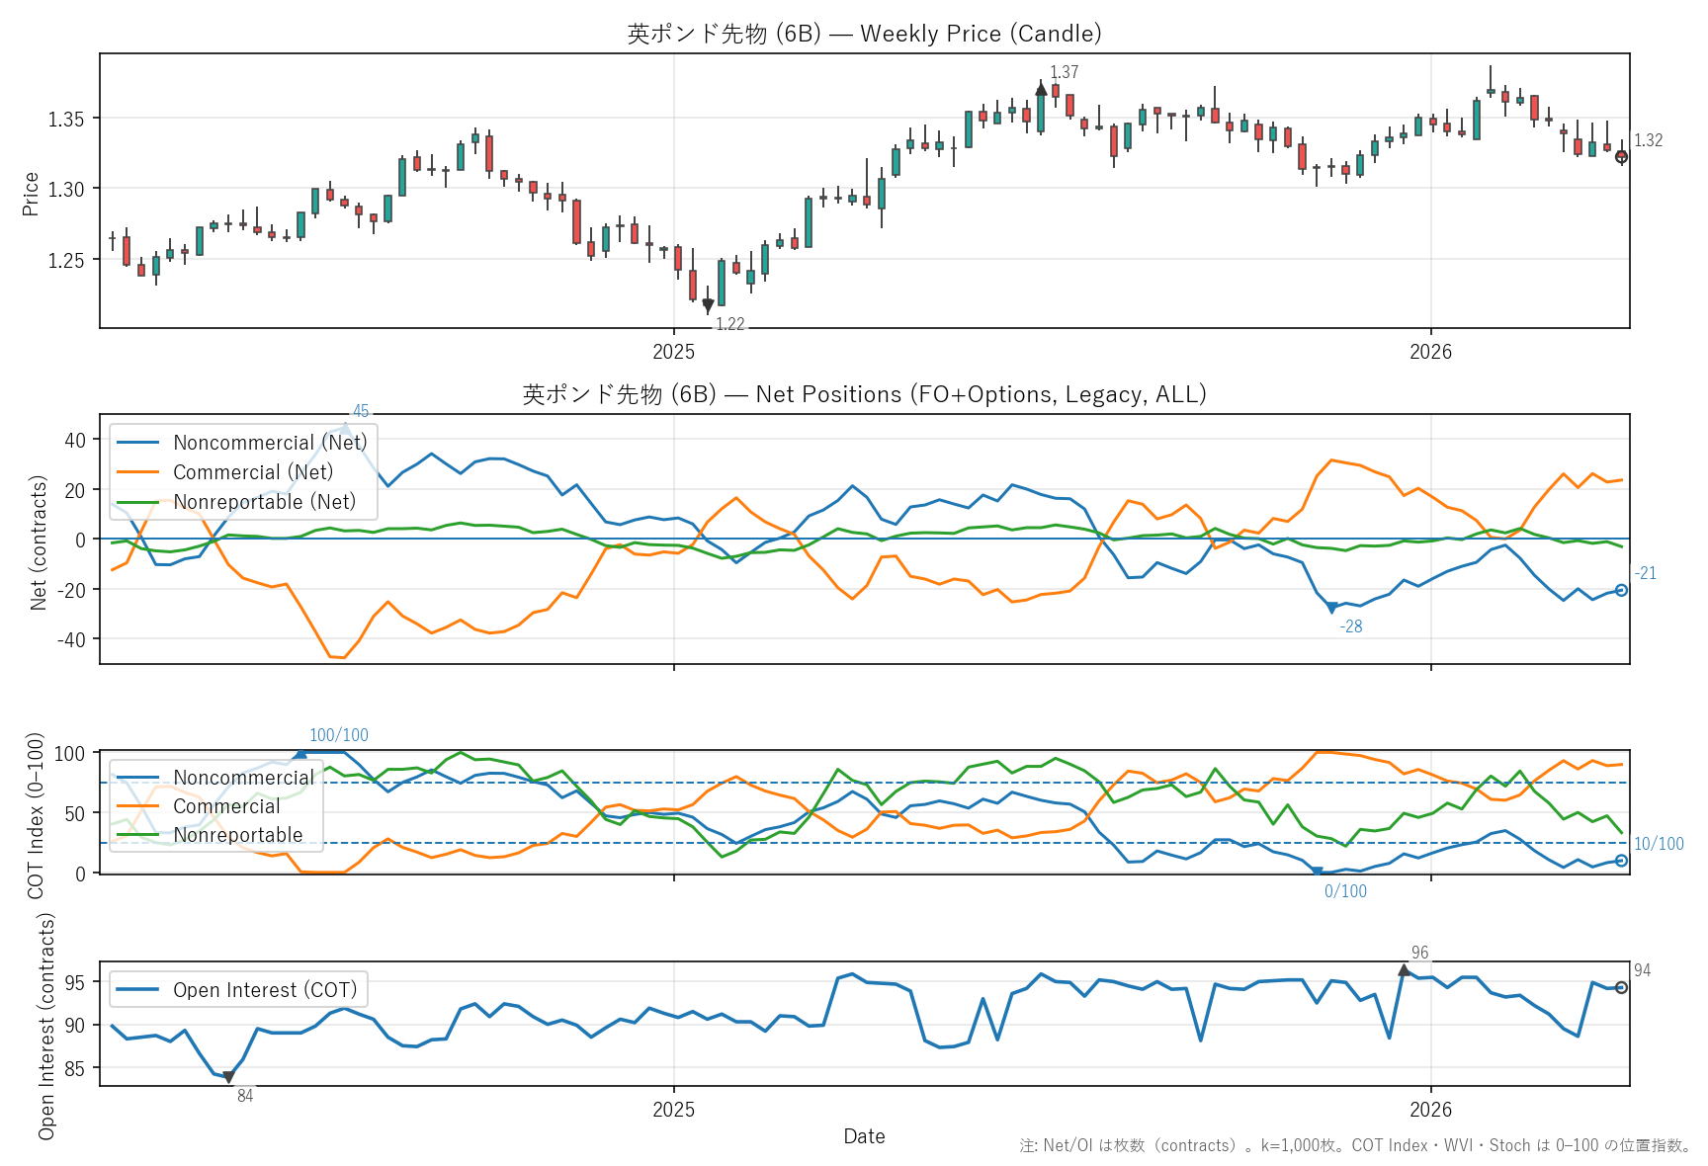Viewport: 1708px width, 1166px height.
Task: Click the 1.37 price high triangle marker
Action: pyautogui.click(x=1041, y=89)
